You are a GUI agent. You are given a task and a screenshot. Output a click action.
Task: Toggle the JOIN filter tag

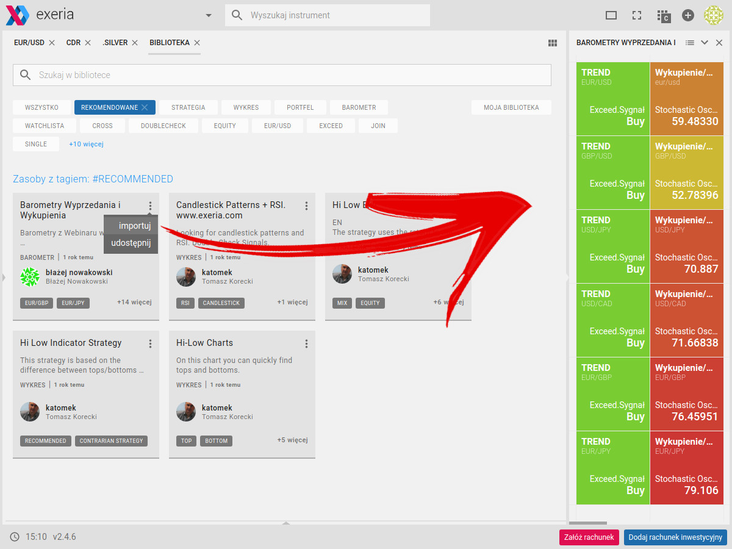pos(378,126)
